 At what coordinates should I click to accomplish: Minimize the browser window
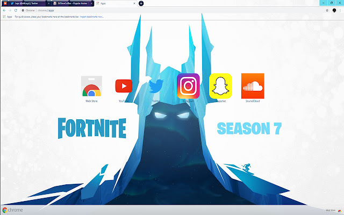pos(324,3)
